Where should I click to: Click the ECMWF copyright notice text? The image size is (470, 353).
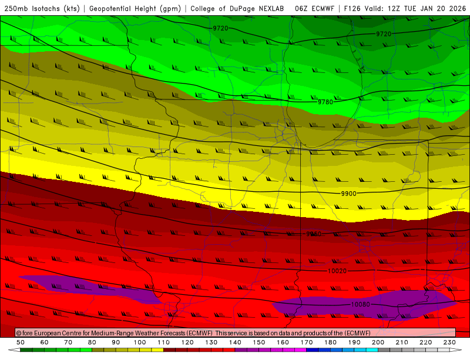click(x=193, y=333)
